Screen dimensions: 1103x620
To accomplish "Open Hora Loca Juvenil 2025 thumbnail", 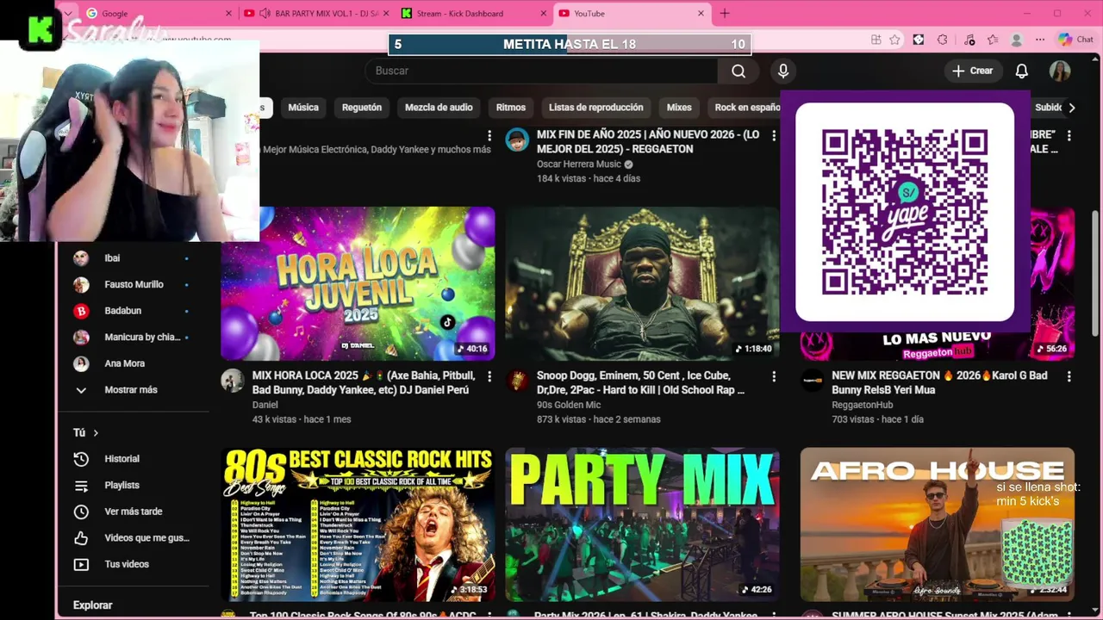I will coord(358,283).
